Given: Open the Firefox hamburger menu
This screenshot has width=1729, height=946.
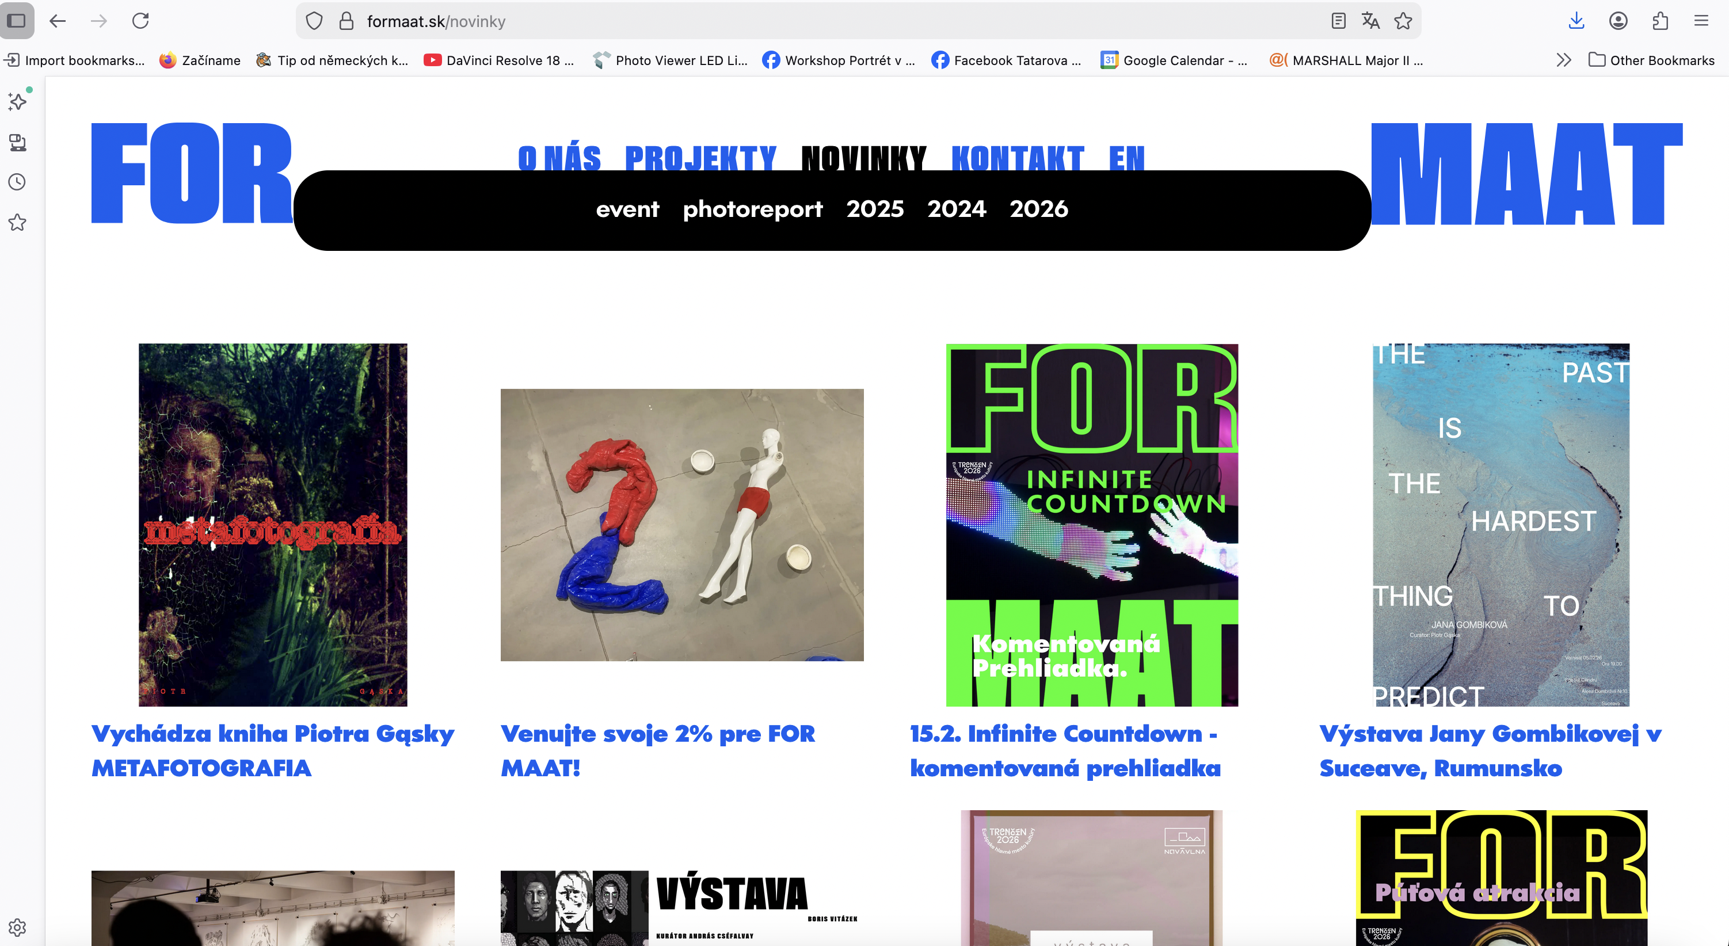Looking at the screenshot, I should pos(1701,21).
